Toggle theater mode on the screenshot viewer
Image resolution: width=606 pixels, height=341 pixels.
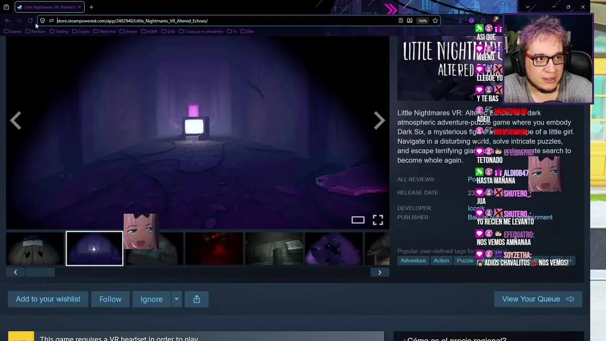pyautogui.click(x=358, y=220)
